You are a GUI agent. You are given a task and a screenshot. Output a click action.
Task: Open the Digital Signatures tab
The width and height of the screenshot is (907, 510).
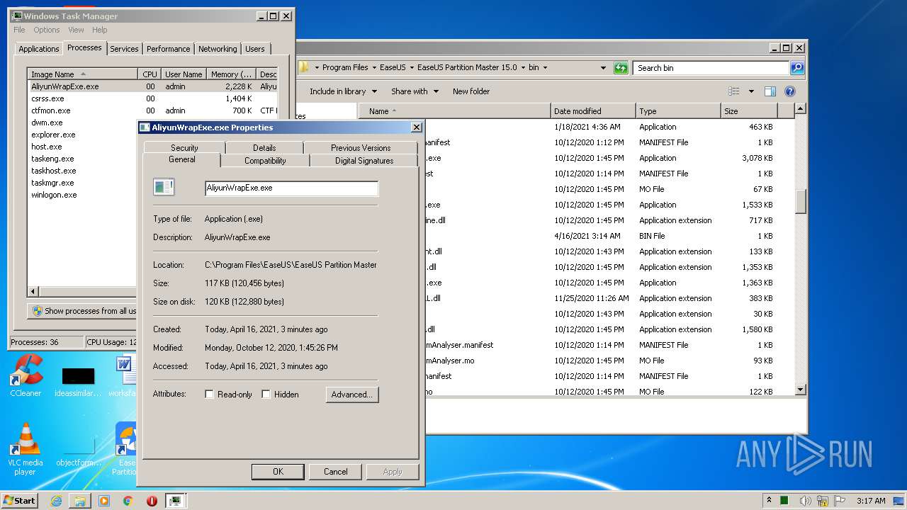click(364, 161)
